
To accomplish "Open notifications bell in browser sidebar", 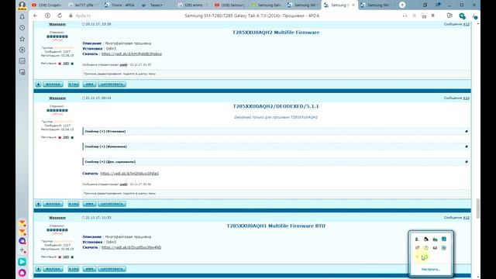I will [22, 17].
